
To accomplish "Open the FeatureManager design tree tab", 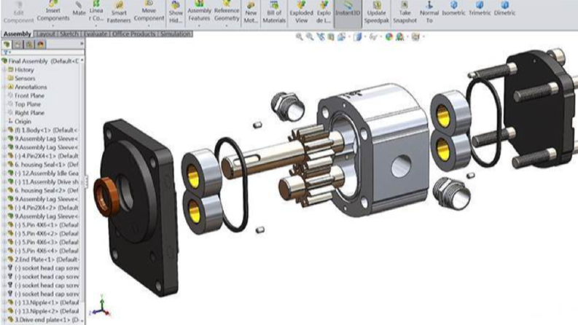I will pyautogui.click(x=7, y=44).
